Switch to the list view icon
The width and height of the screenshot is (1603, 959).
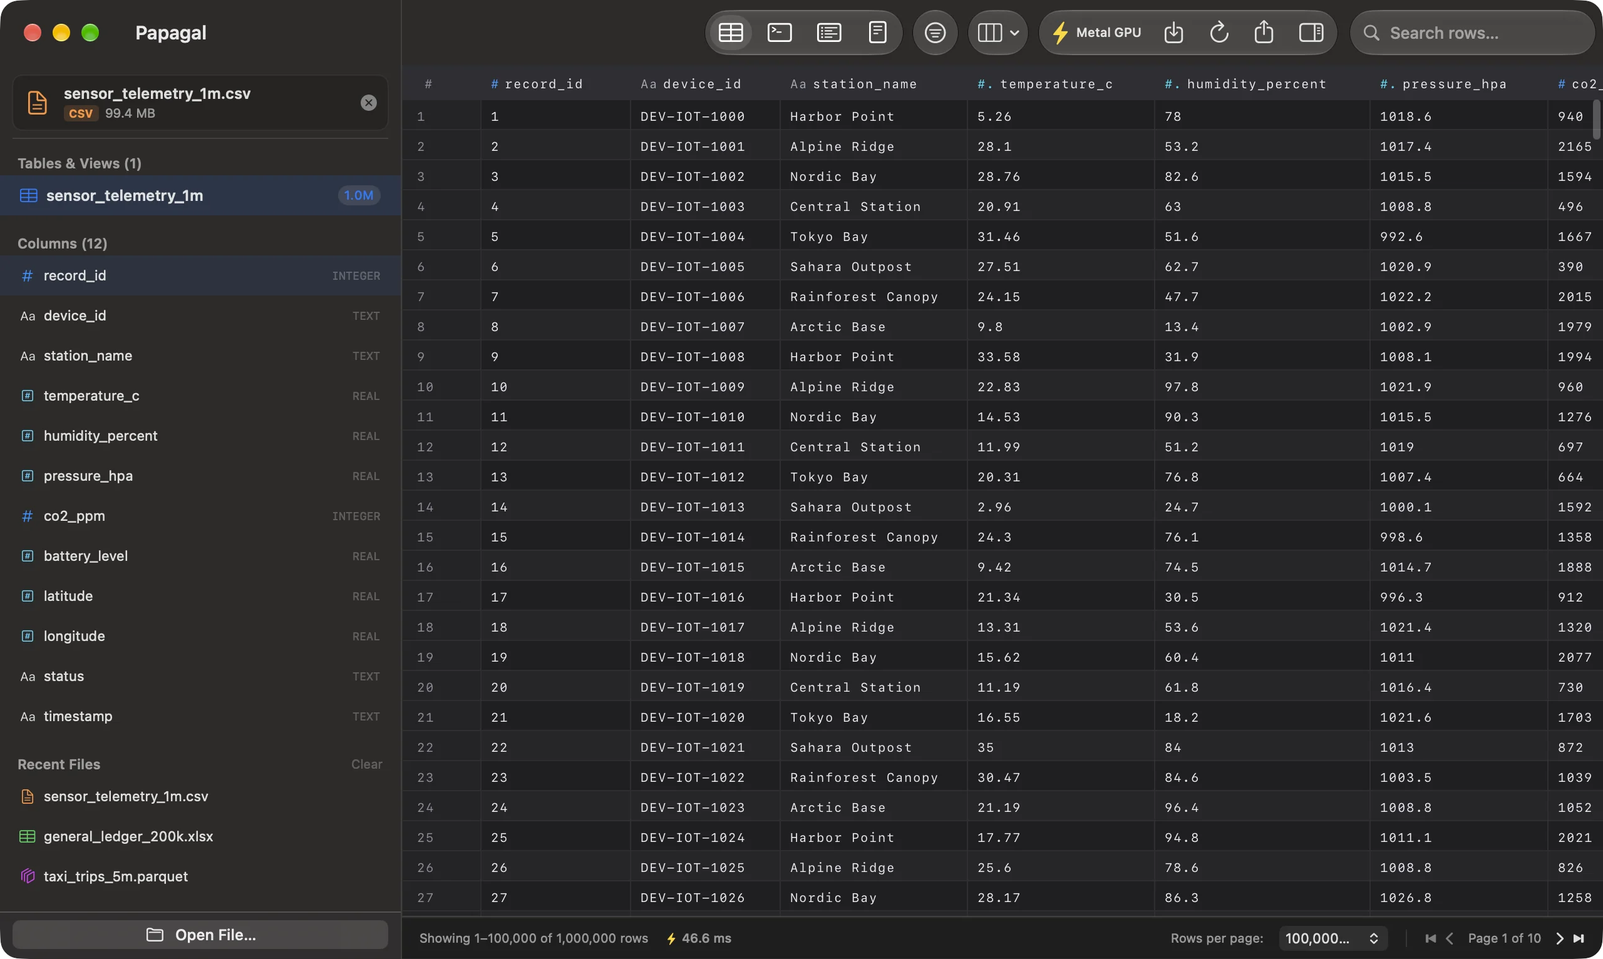pyautogui.click(x=828, y=33)
